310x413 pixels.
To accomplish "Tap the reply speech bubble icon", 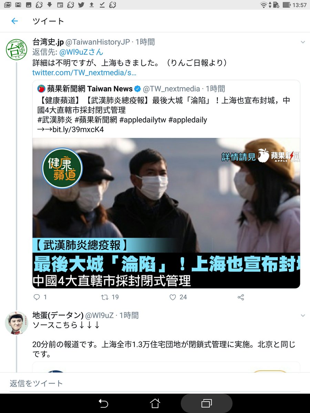I will pyautogui.click(x=37, y=297).
